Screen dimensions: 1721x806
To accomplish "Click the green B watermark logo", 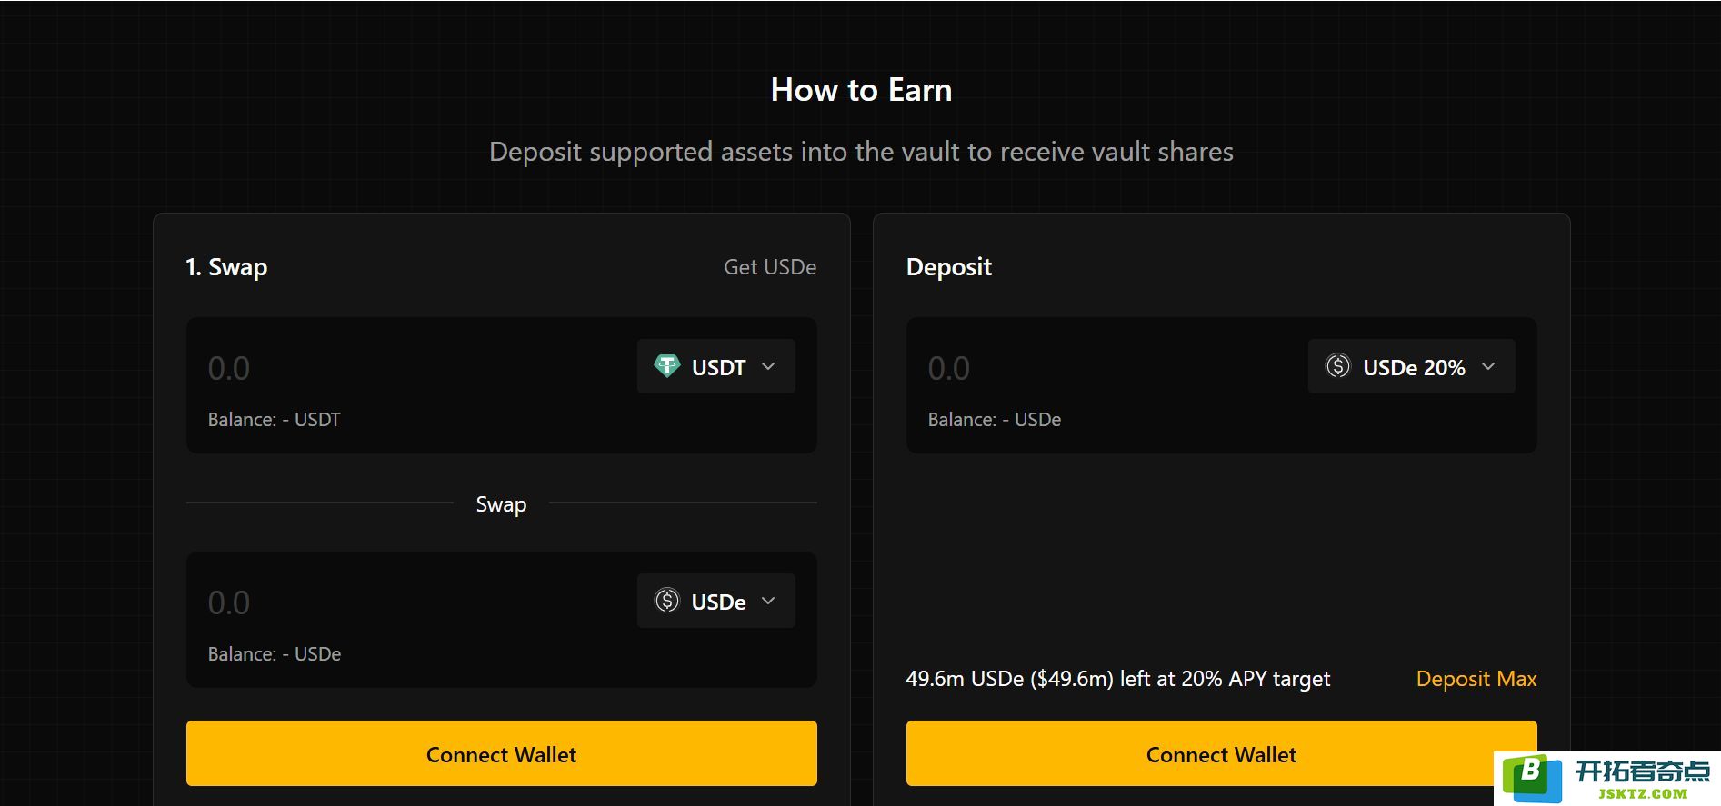I will tap(1531, 777).
